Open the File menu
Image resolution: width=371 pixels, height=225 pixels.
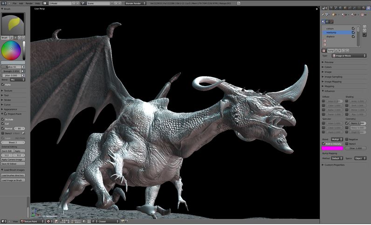coord(14,3)
